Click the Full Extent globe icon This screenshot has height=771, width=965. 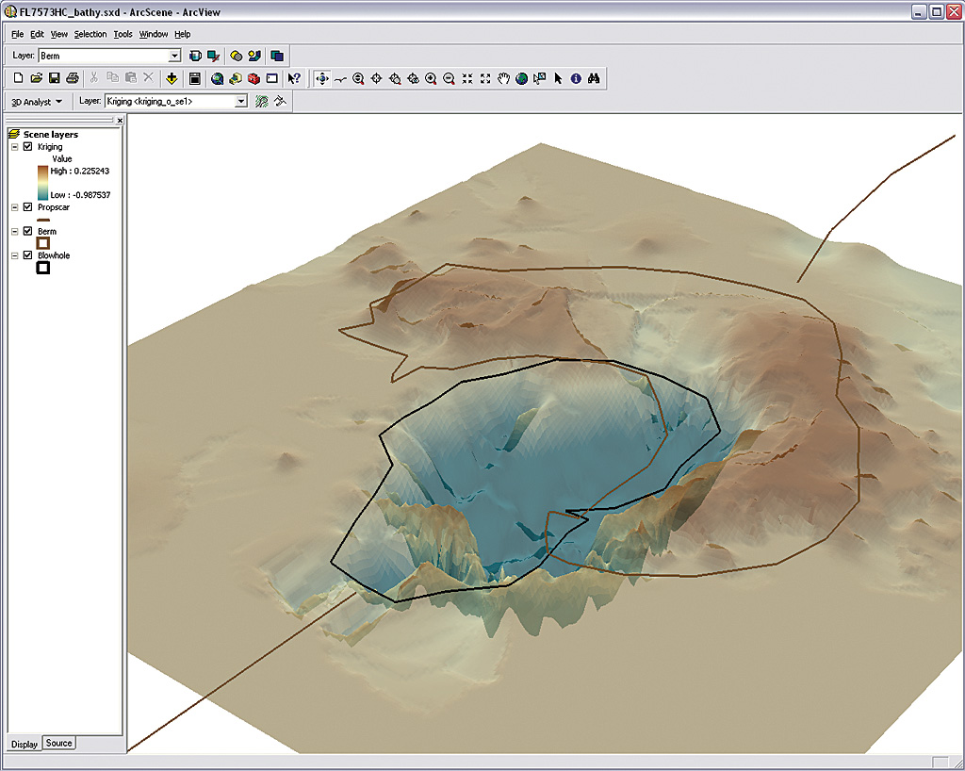pyautogui.click(x=521, y=78)
